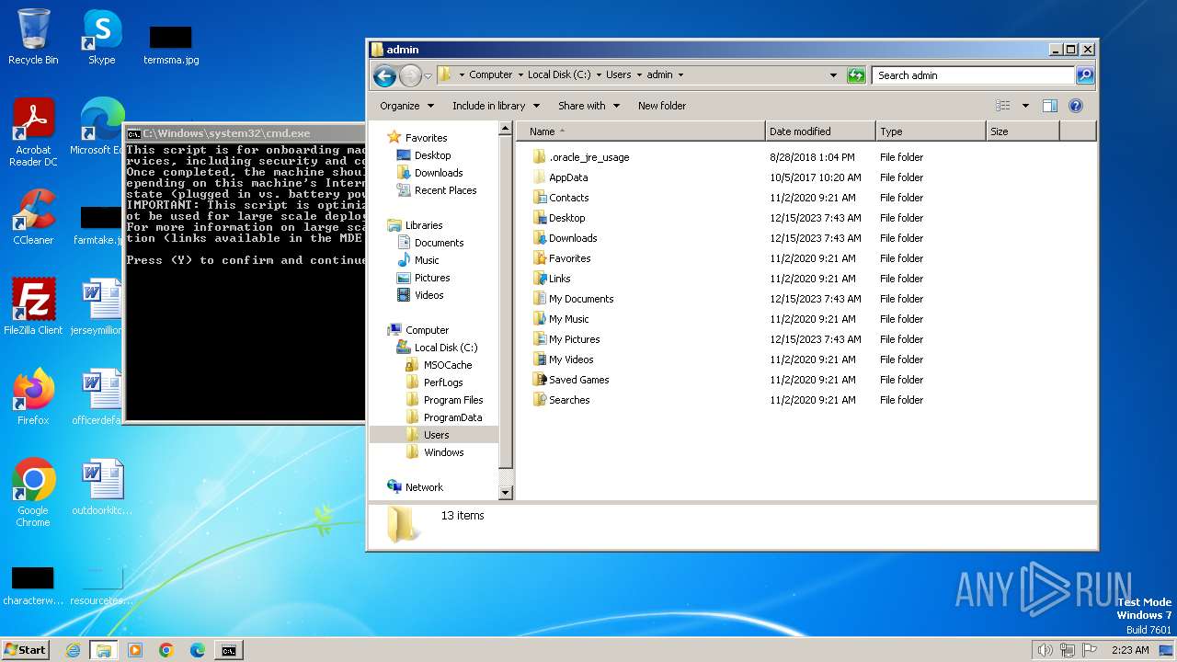Viewport: 1177px width, 662px height.
Task: Open the Include in library menu
Action: click(x=496, y=106)
